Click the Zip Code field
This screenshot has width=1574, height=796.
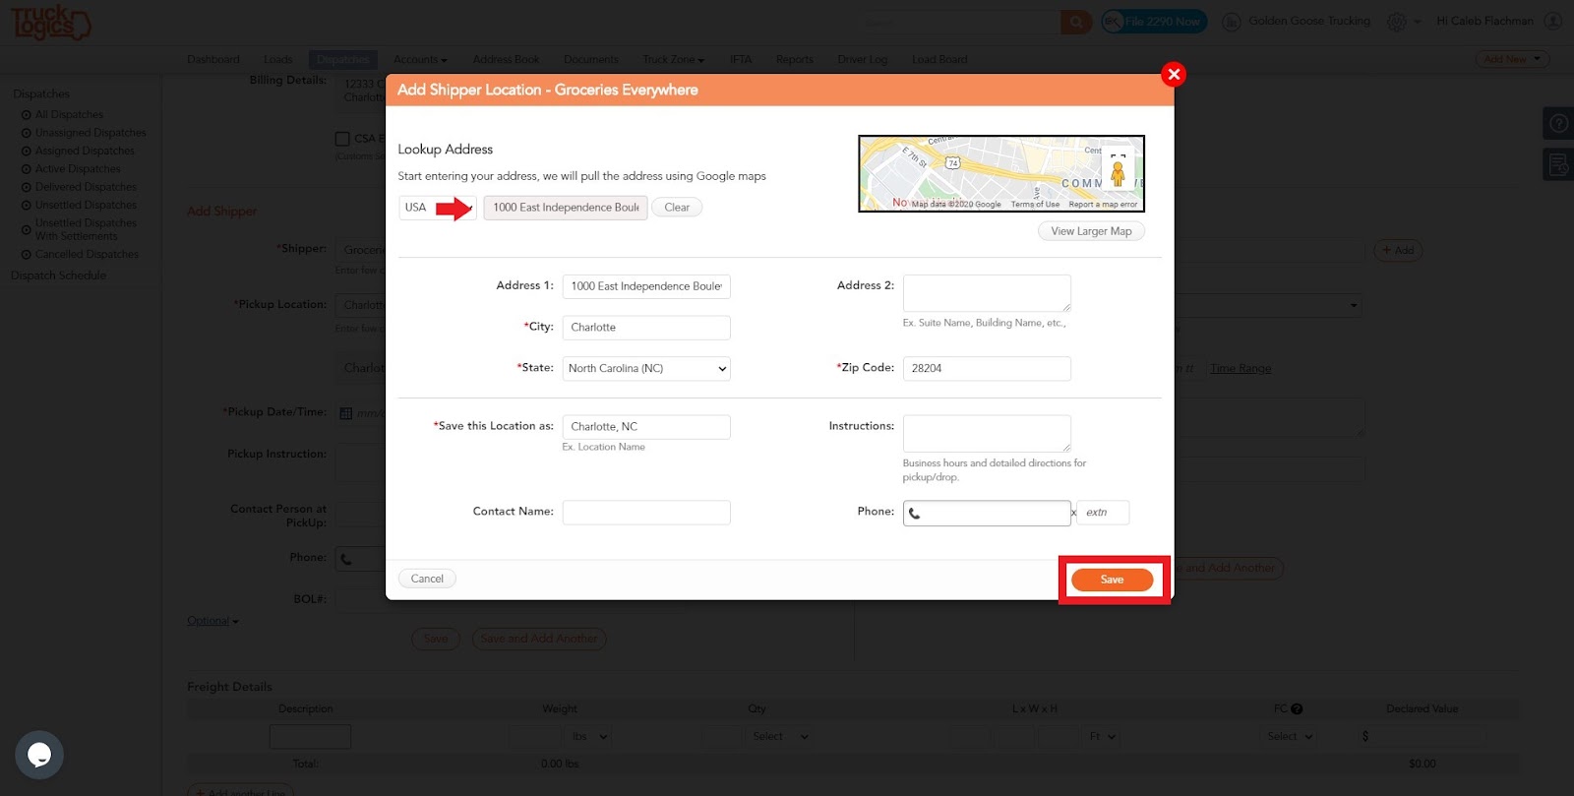987,368
